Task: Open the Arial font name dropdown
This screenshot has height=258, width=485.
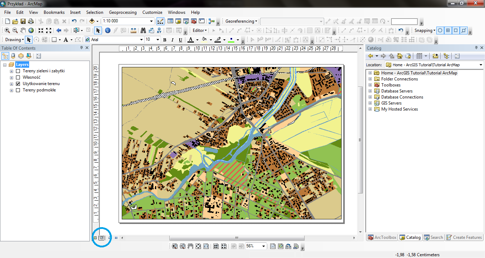Action: (x=141, y=40)
